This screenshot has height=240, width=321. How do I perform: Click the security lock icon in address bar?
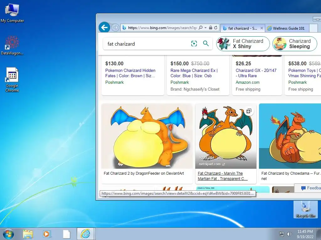point(210,27)
